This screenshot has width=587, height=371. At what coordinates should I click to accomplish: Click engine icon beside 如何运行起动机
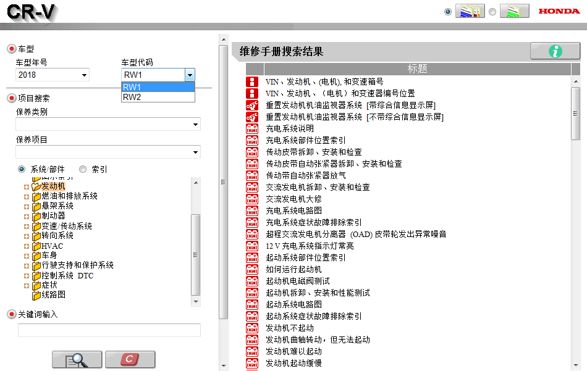[252, 269]
